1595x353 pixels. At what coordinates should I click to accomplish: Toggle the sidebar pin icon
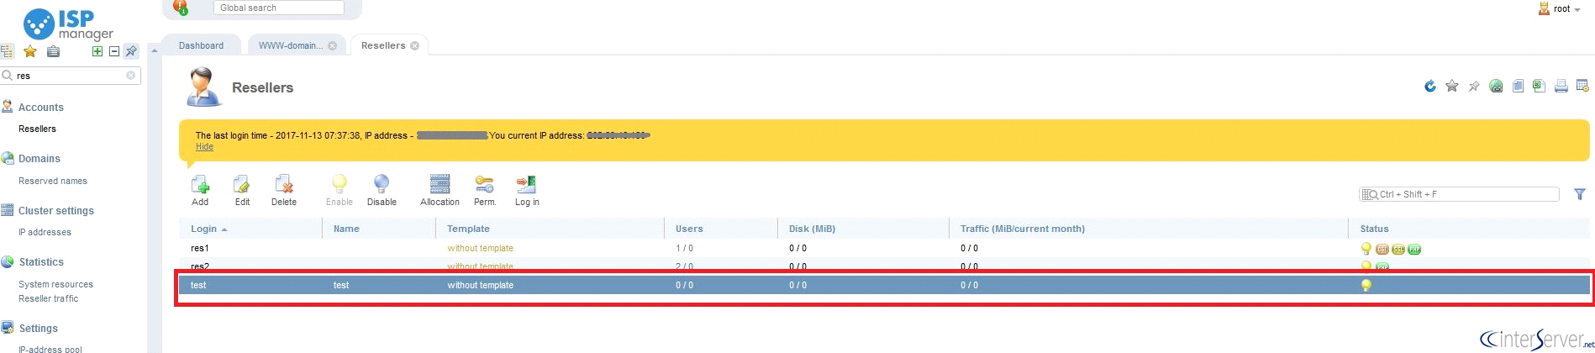tap(131, 51)
